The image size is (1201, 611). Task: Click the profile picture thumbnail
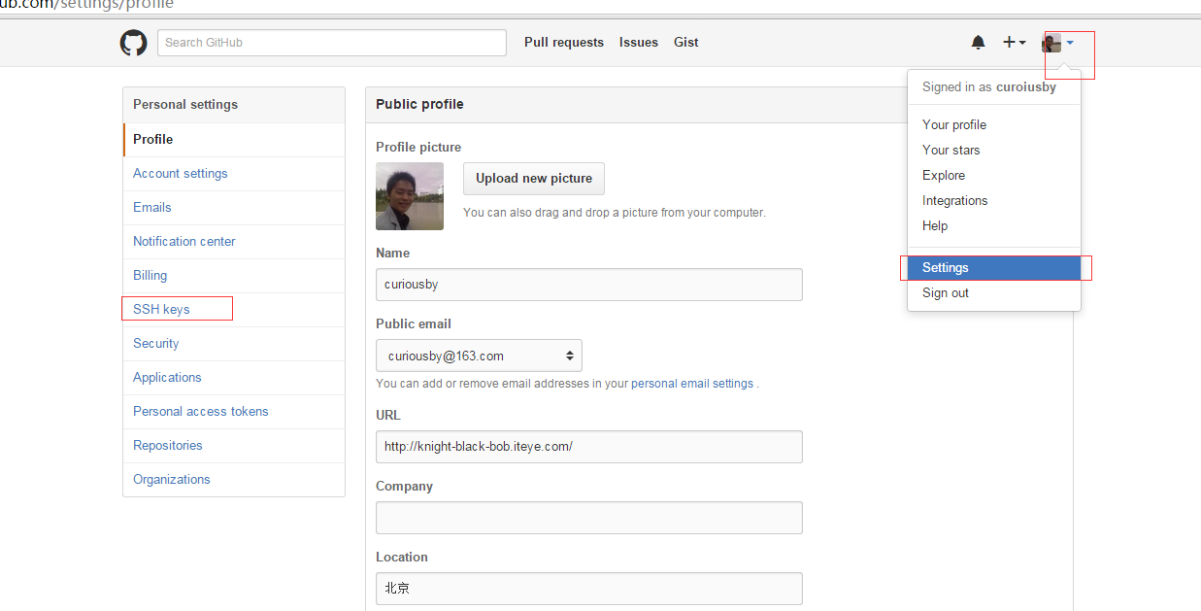click(410, 196)
